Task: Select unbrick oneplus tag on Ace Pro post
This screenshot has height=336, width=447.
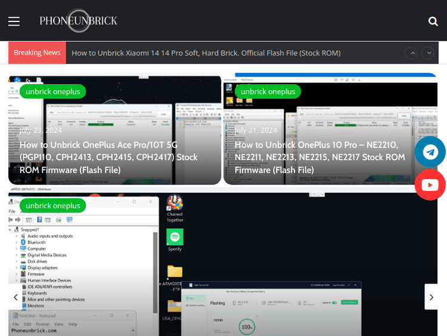Action: tap(52, 91)
